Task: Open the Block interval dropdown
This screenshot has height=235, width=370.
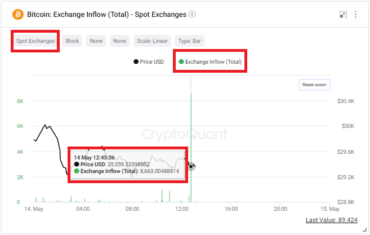Action: pyautogui.click(x=72, y=41)
